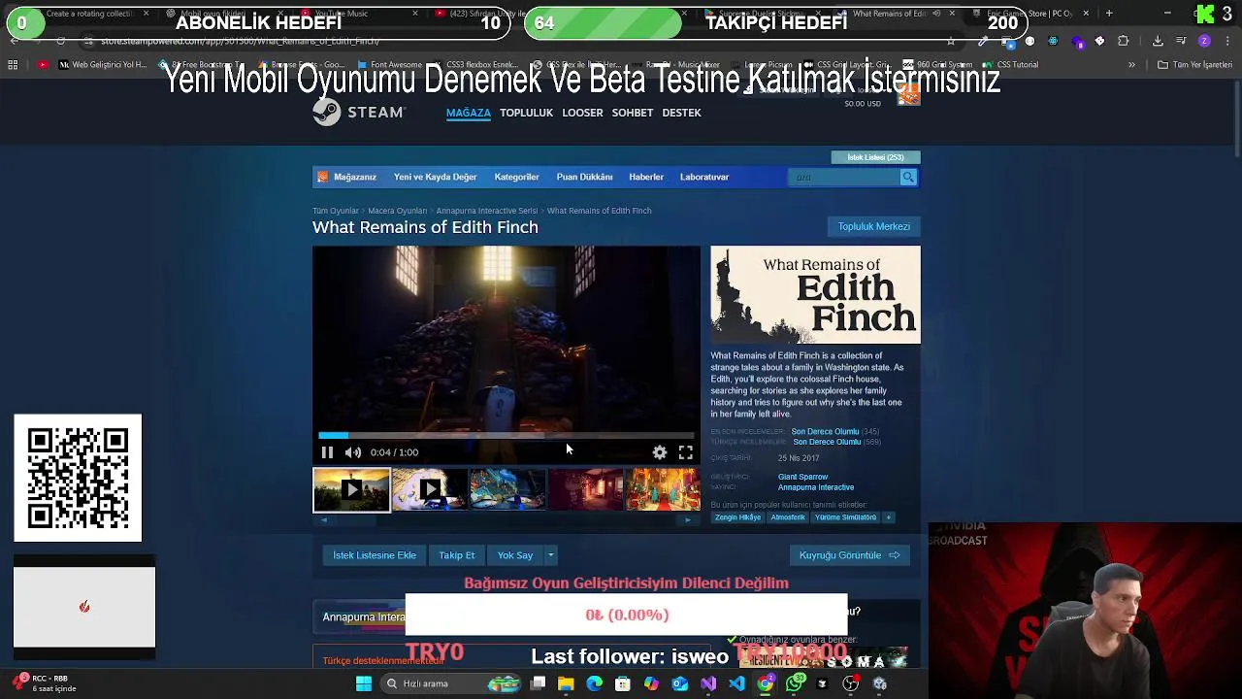Select the first trailer thumbnail
This screenshot has width=1242, height=699.
351,489
